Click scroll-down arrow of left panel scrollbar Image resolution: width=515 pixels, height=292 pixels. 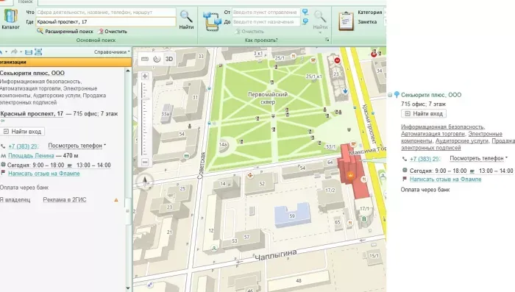click(x=128, y=288)
